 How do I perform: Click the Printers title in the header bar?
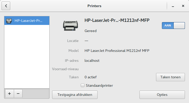click(x=94, y=6)
